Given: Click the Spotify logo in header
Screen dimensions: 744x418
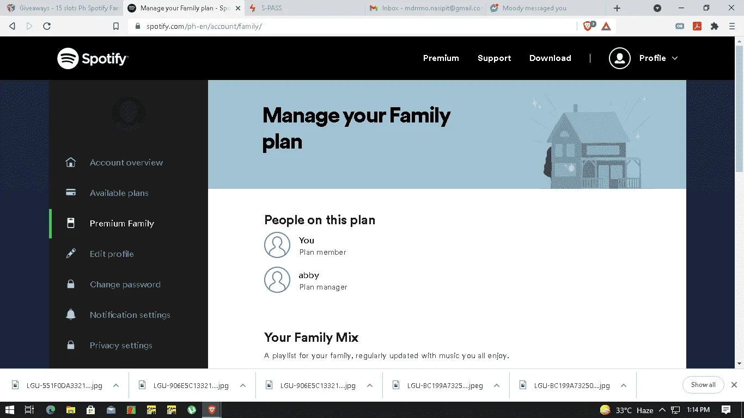Looking at the screenshot, I should point(93,58).
